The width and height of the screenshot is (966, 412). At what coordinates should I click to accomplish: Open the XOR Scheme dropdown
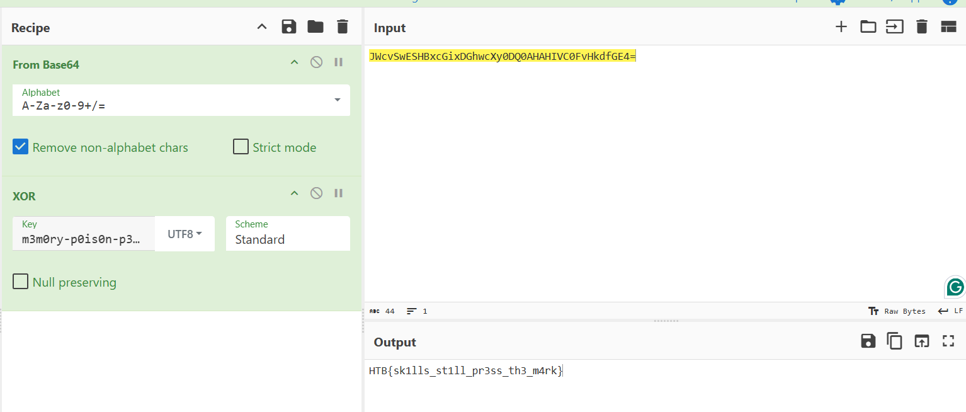288,234
